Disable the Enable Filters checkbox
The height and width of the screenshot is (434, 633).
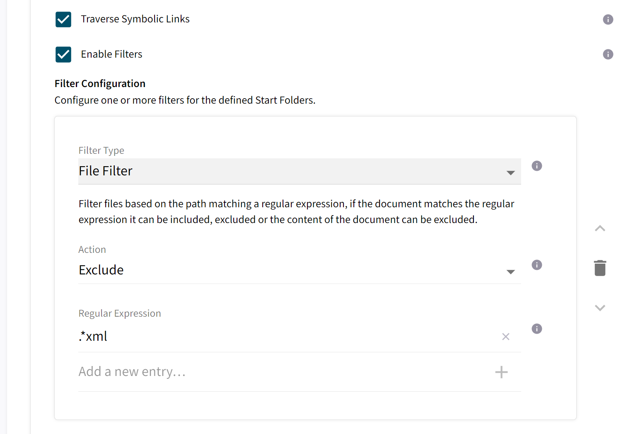point(63,54)
